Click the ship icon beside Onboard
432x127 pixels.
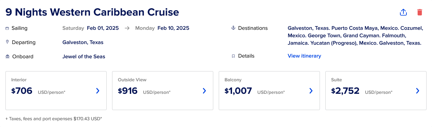7,57
